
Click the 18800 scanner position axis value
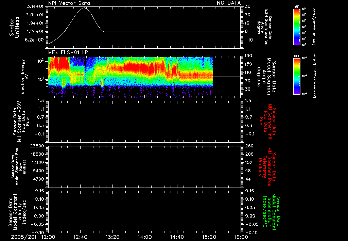[37, 154]
